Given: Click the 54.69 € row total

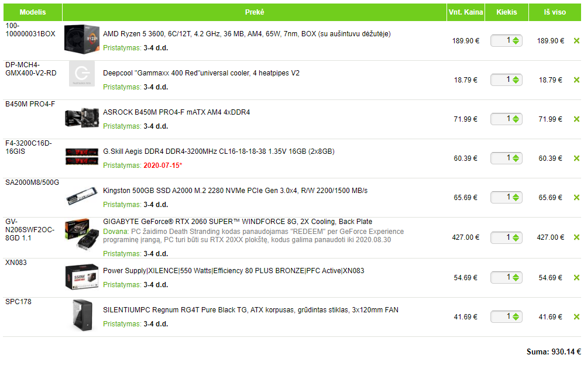Looking at the screenshot, I should (551, 277).
